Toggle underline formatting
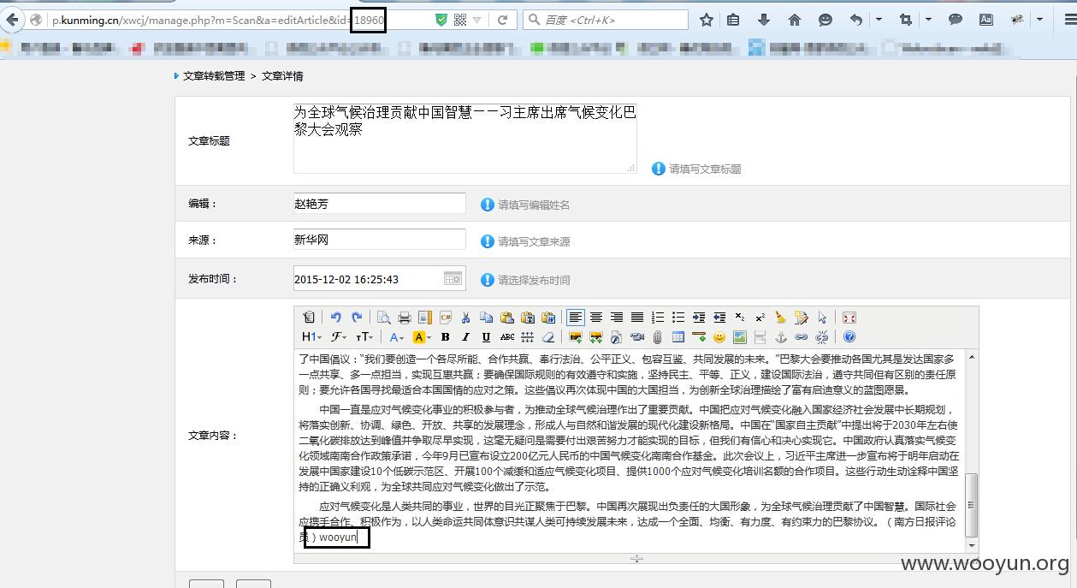Viewport: 1077px width, 588px height. click(486, 337)
